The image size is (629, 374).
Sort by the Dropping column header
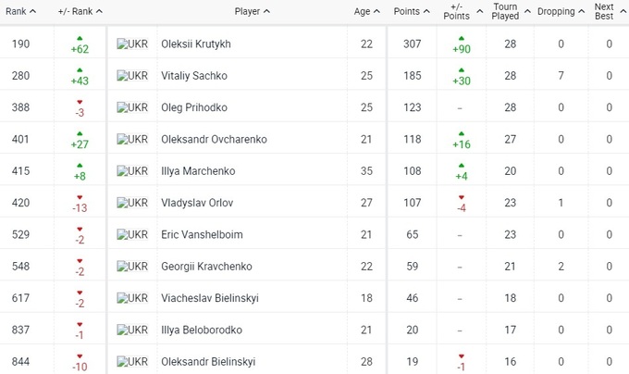tap(561, 12)
